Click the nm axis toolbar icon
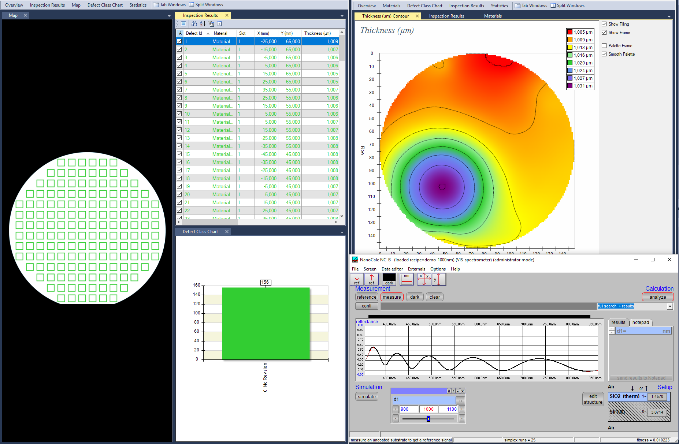This screenshot has width=679, height=444. tap(407, 279)
